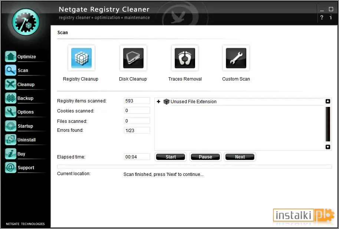Click the Custom Scan label
Viewport: 339px width, 229px height.
click(x=236, y=79)
